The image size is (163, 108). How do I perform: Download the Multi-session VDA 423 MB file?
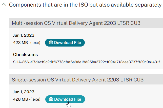(x=65, y=42)
